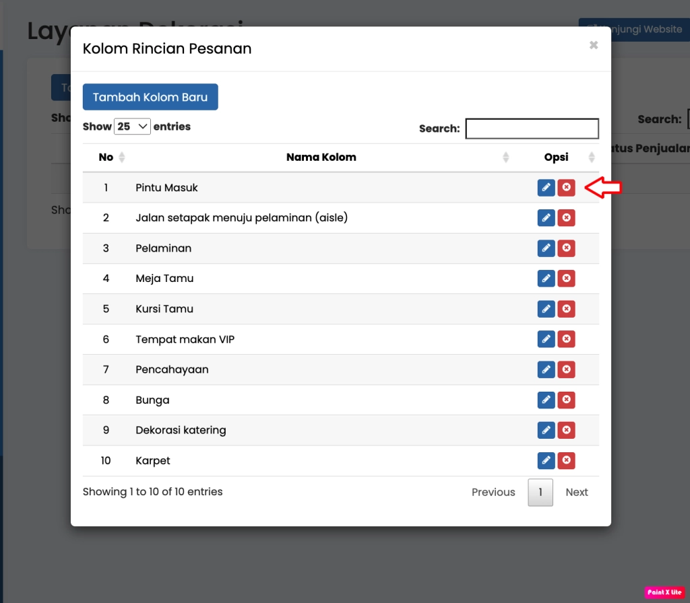
Task: Edit the Kursi Tamu row
Action: pos(546,309)
